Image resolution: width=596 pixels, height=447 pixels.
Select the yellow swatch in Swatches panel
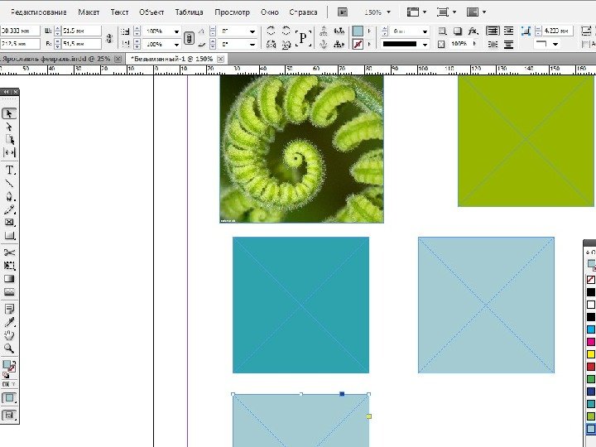(591, 354)
